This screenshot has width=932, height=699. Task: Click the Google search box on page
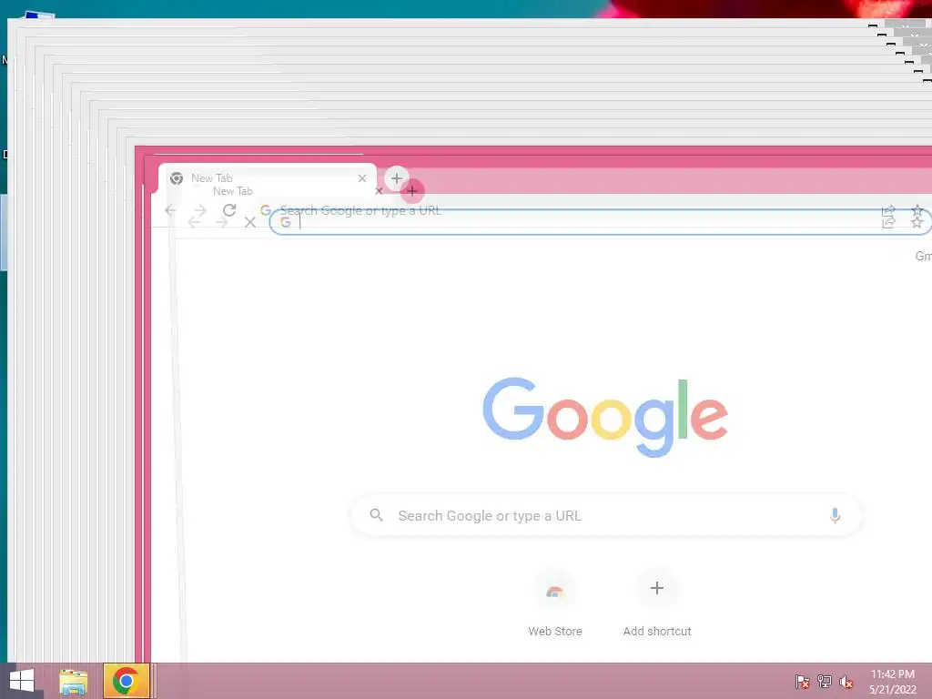(606, 515)
